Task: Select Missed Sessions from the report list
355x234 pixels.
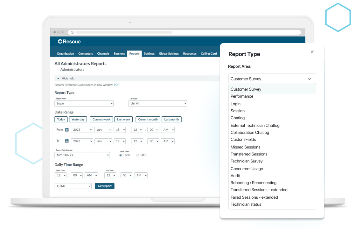Action: click(246, 147)
